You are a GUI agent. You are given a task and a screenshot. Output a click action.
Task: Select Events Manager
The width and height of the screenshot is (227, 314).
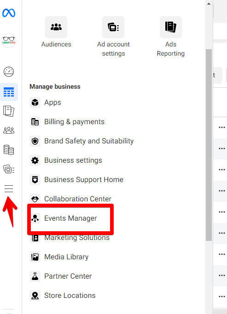tap(70, 218)
